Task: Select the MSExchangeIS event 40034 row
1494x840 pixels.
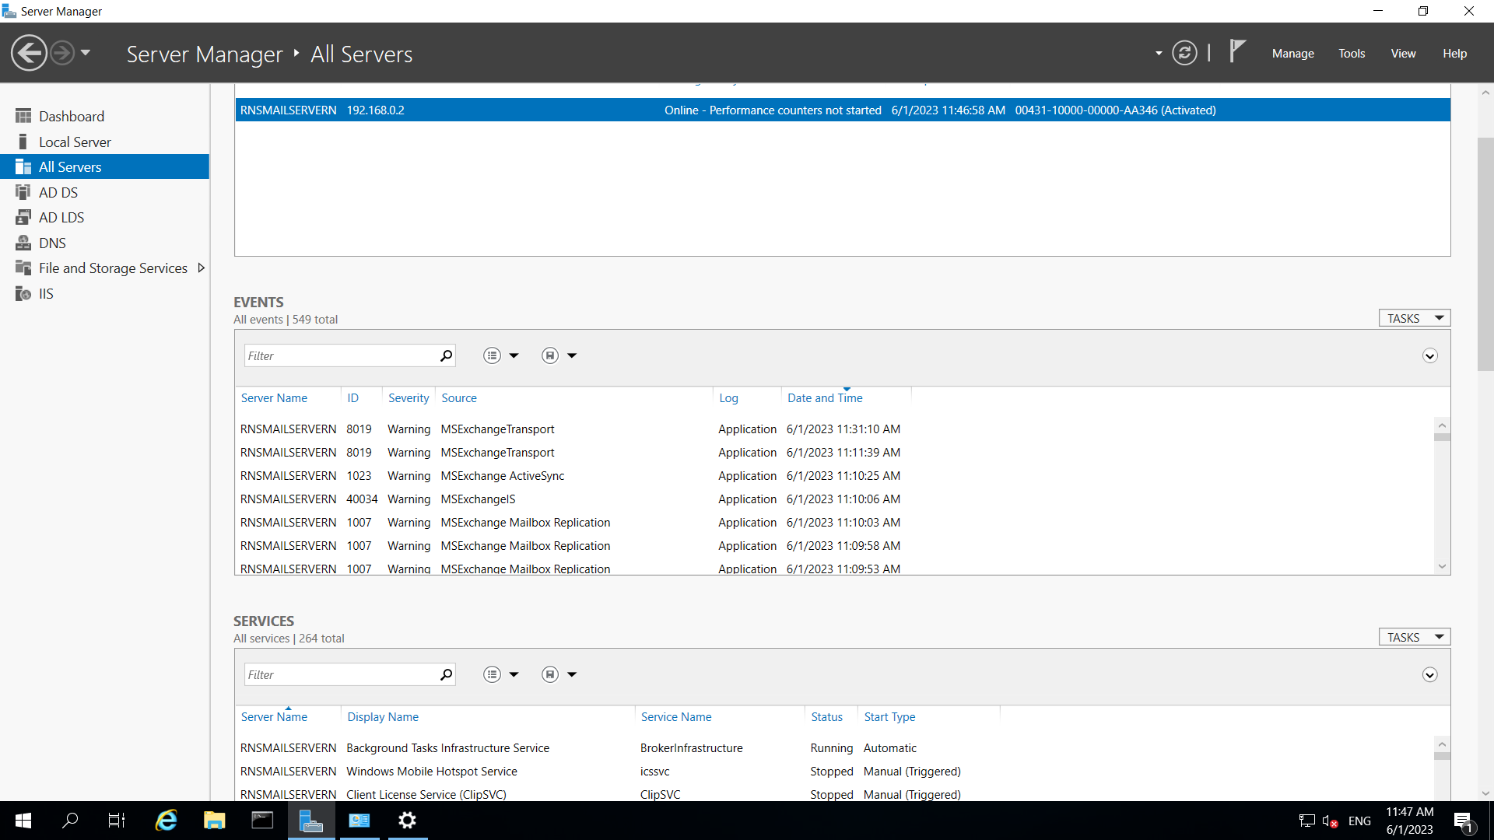Action: pos(834,499)
